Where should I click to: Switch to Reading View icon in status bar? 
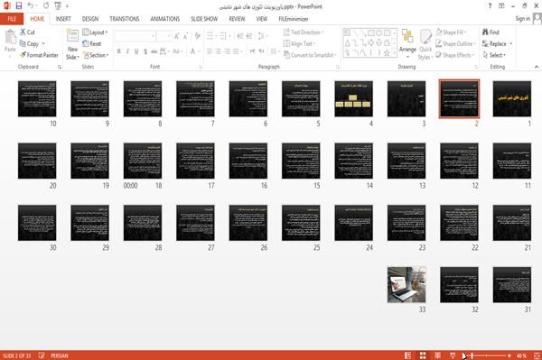tap(437, 355)
